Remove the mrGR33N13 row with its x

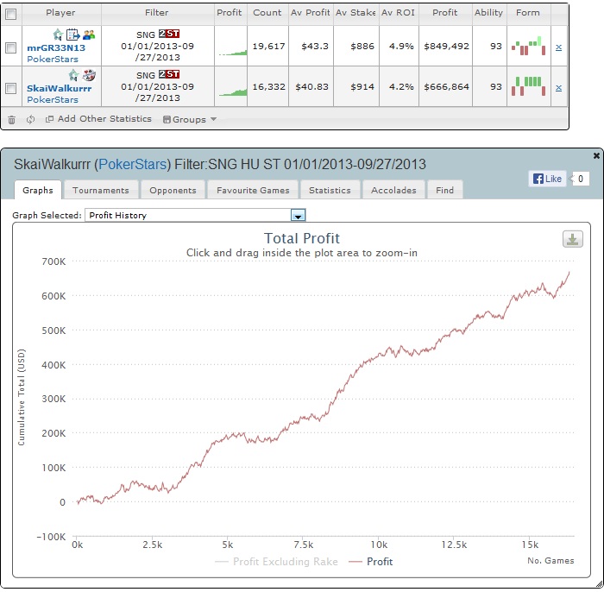pyautogui.click(x=558, y=47)
